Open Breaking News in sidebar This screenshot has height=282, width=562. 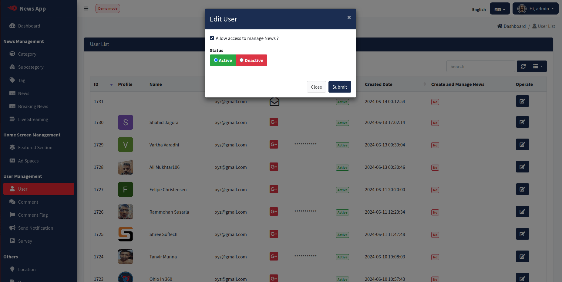[33, 107]
